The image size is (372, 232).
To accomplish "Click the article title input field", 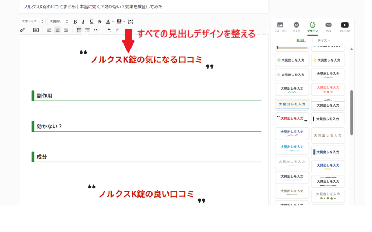I will click(x=144, y=7).
